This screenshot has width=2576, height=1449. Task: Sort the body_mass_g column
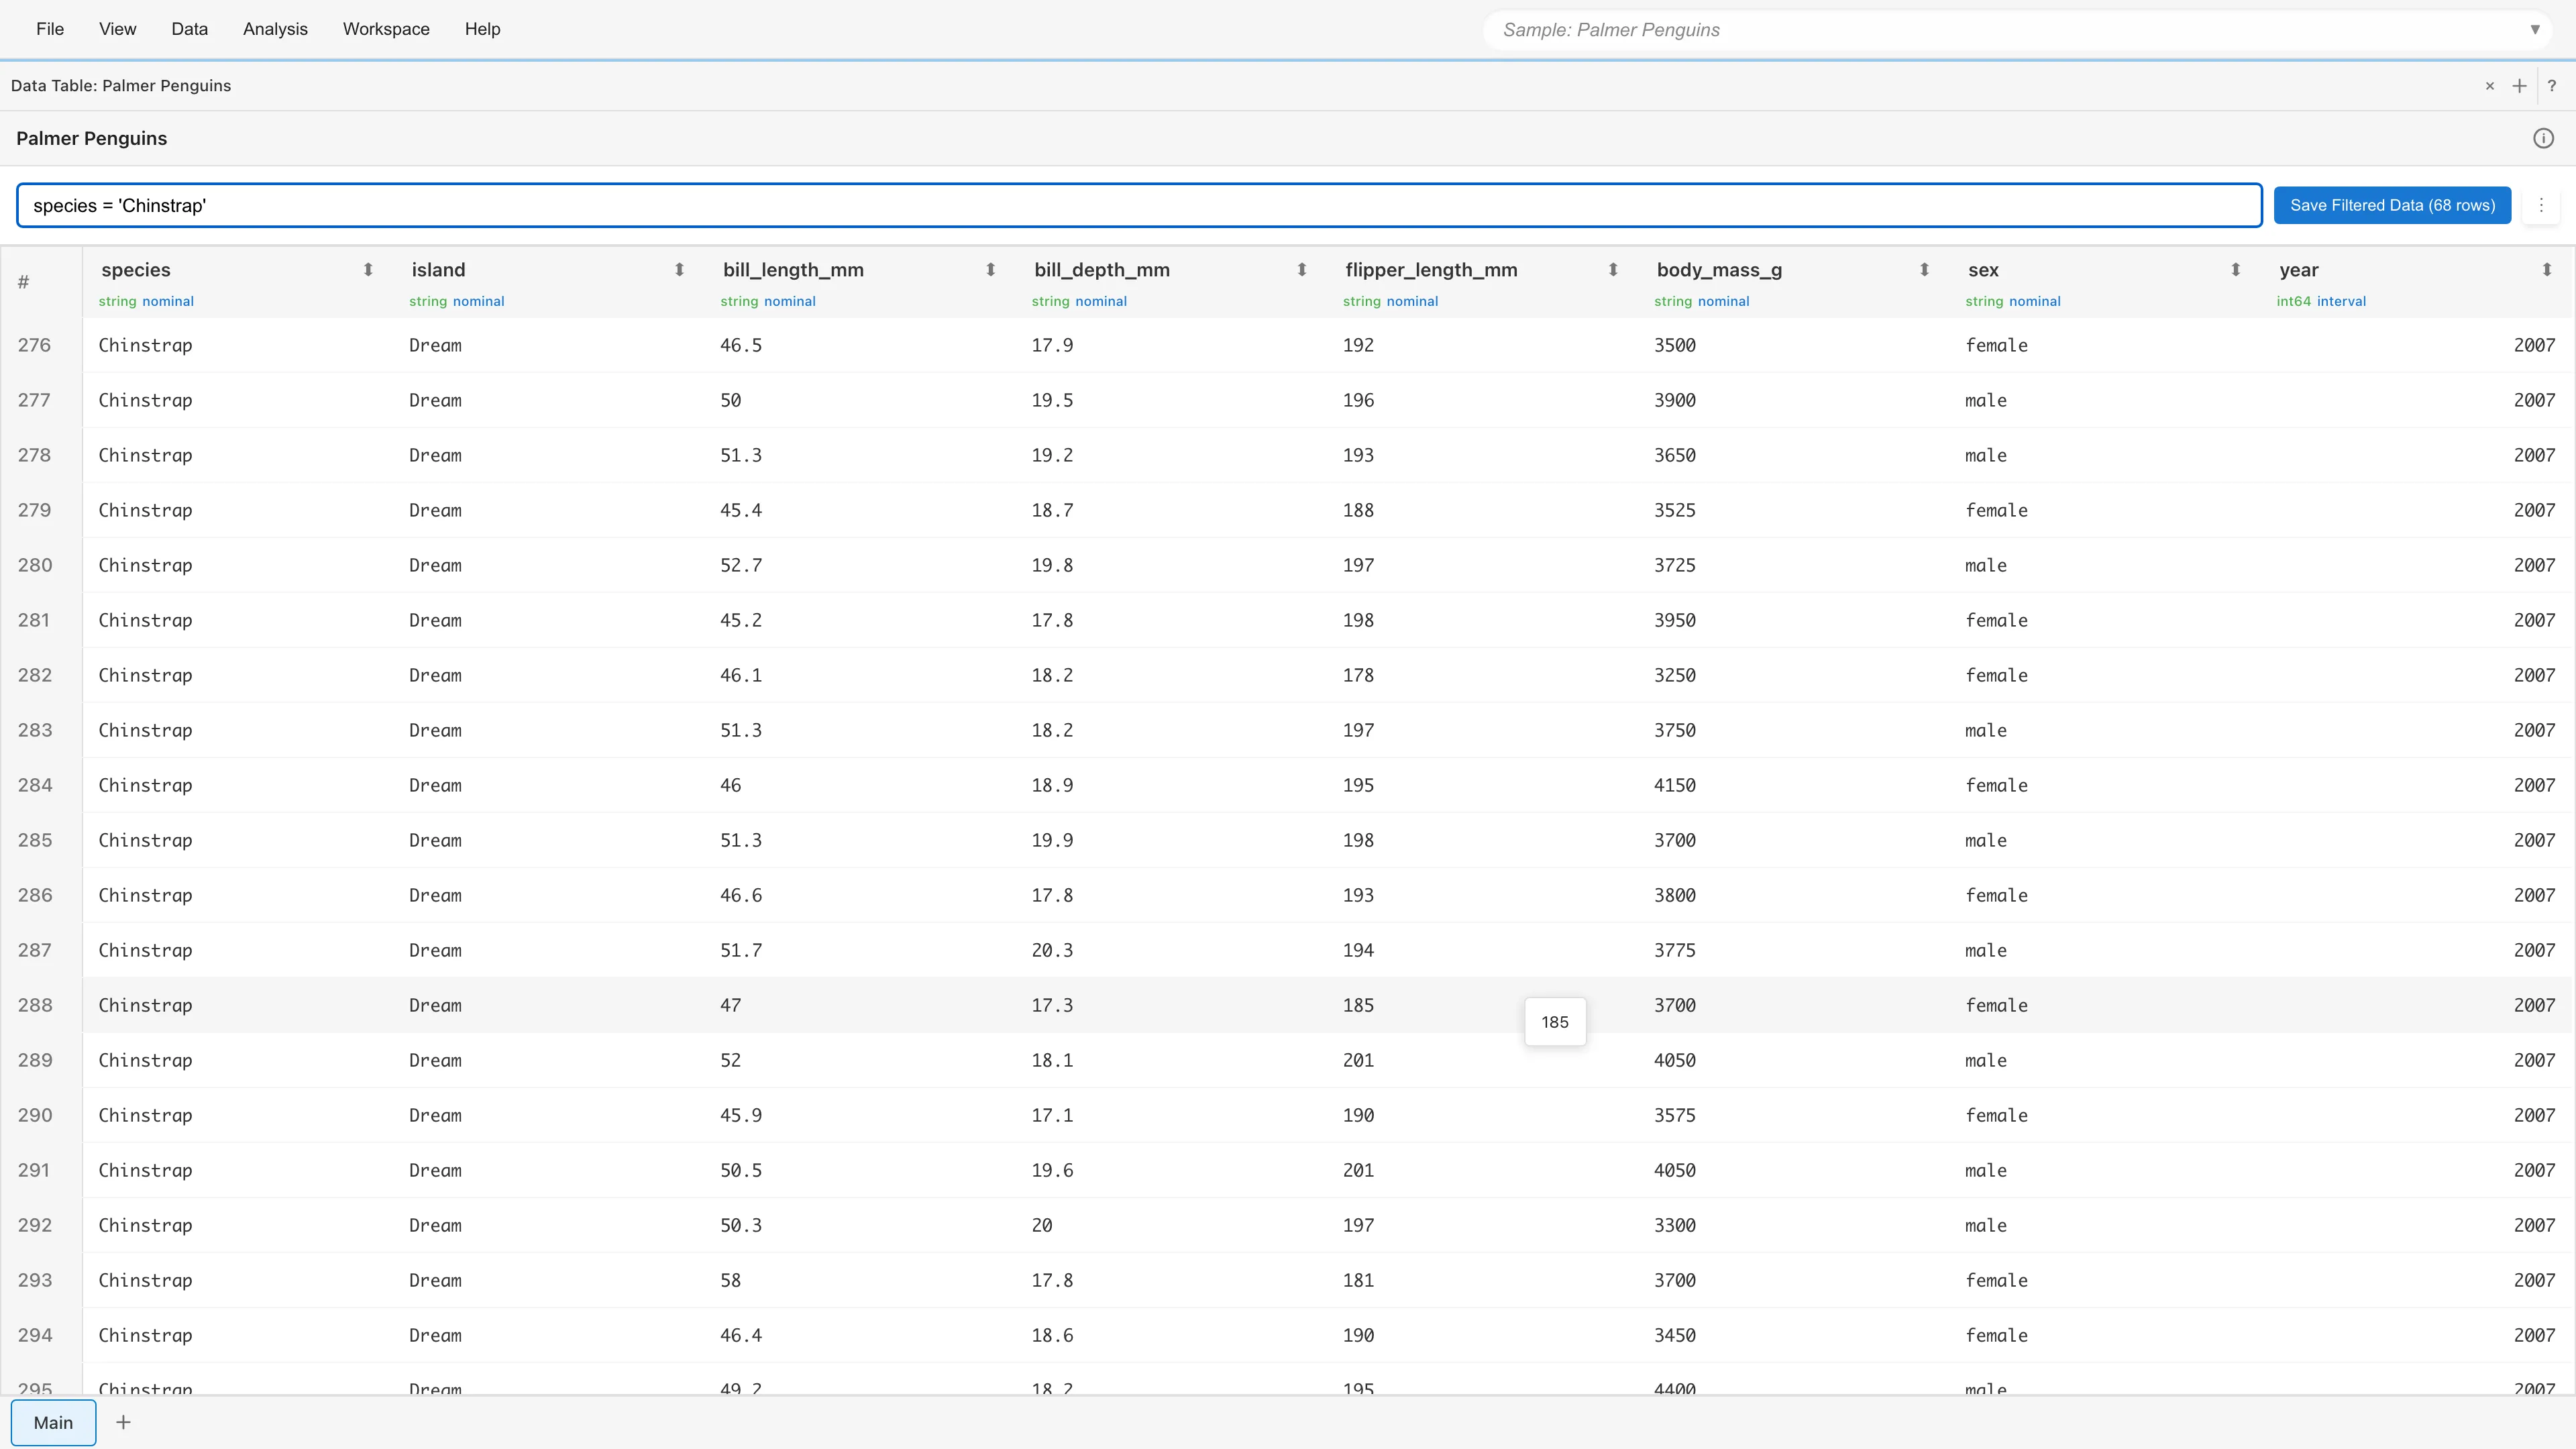tap(1924, 270)
